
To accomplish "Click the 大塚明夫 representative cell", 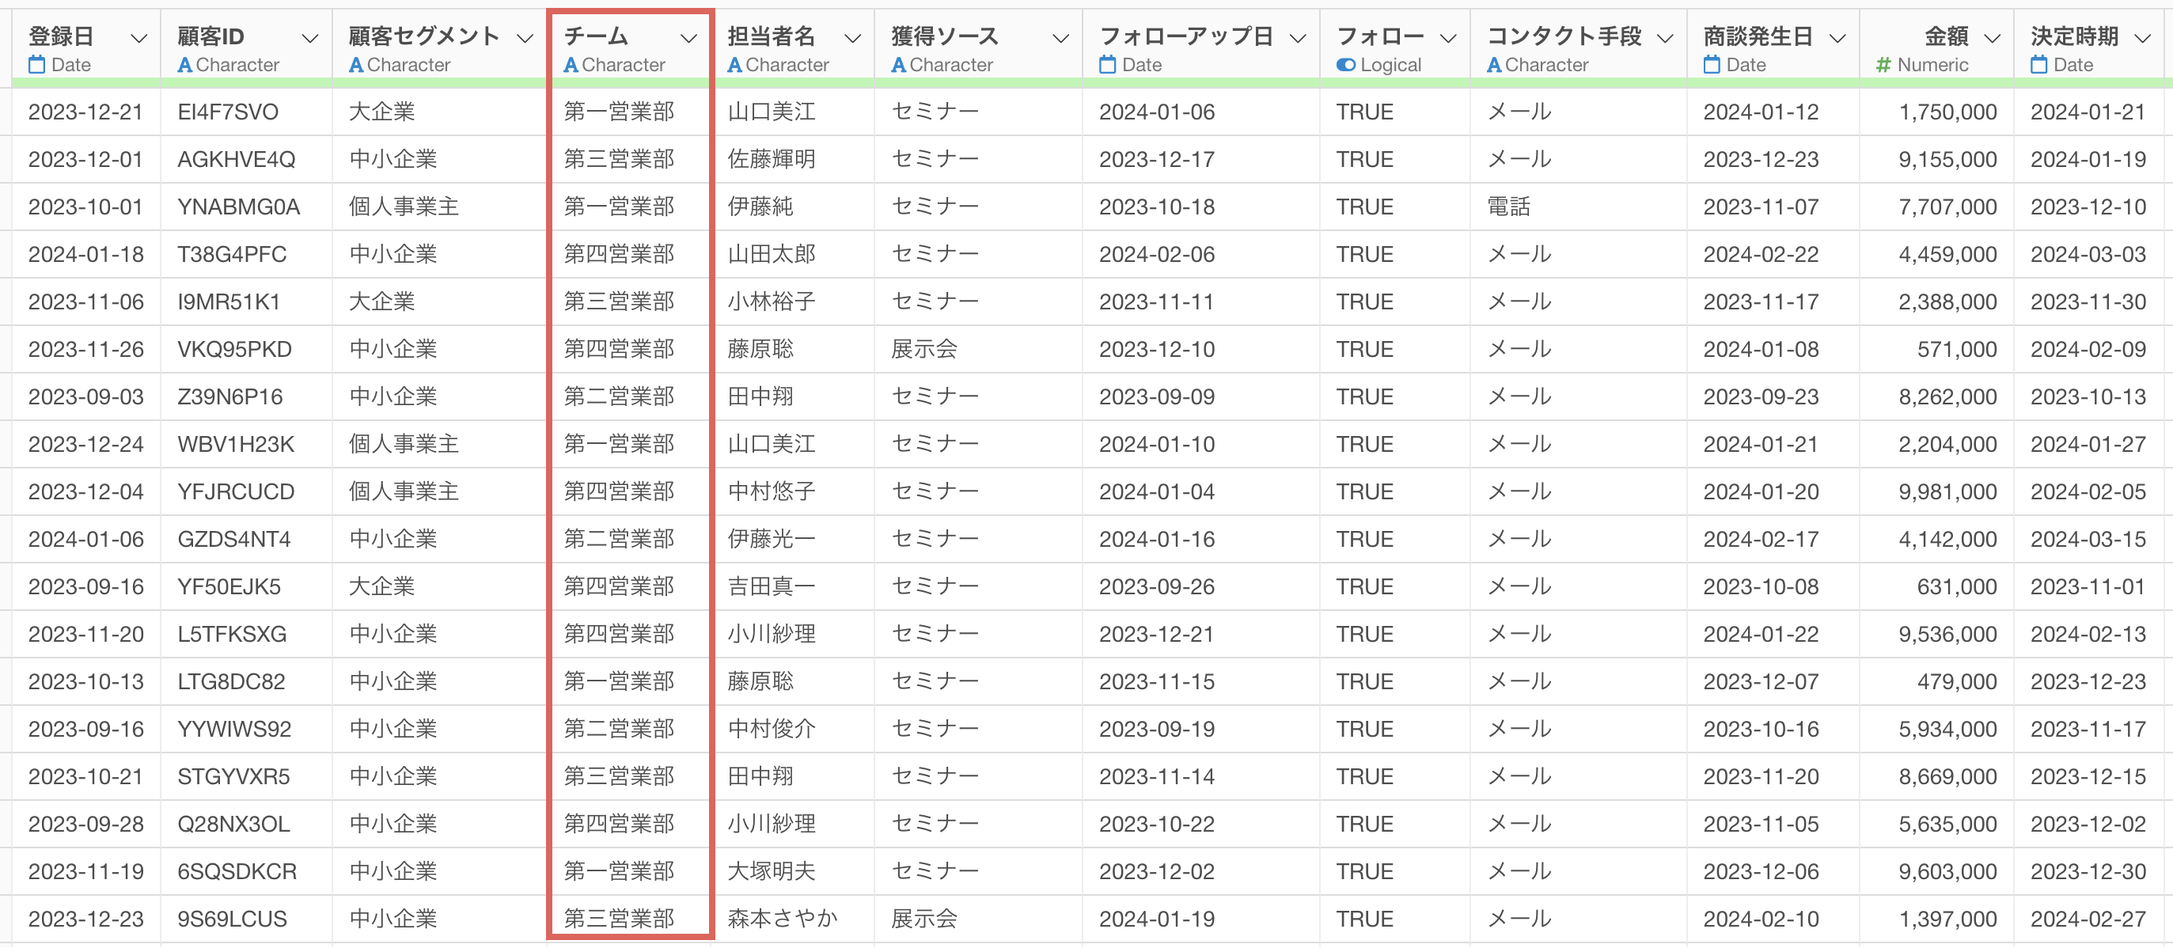I will click(772, 871).
